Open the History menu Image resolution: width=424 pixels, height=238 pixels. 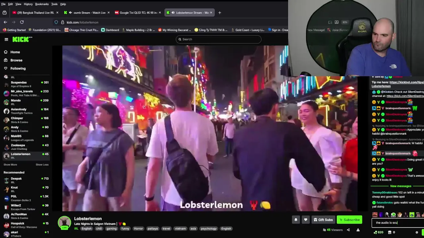tap(28, 4)
